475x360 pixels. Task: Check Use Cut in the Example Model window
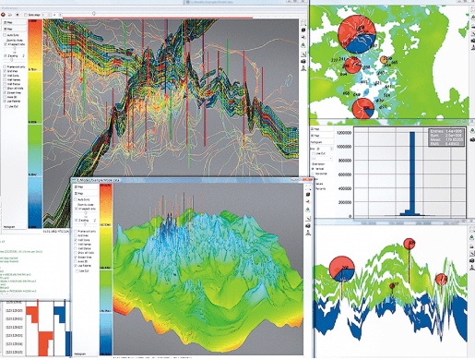(77, 271)
